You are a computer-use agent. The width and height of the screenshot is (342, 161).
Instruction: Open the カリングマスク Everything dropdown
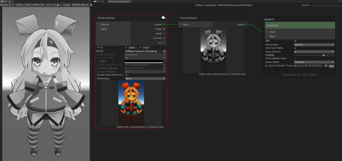point(145,55)
